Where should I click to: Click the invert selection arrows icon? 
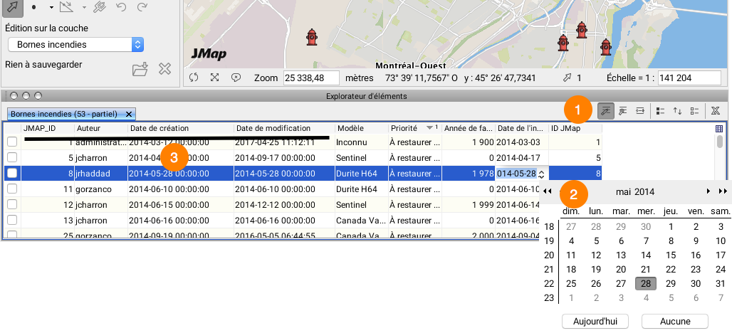tap(677, 110)
